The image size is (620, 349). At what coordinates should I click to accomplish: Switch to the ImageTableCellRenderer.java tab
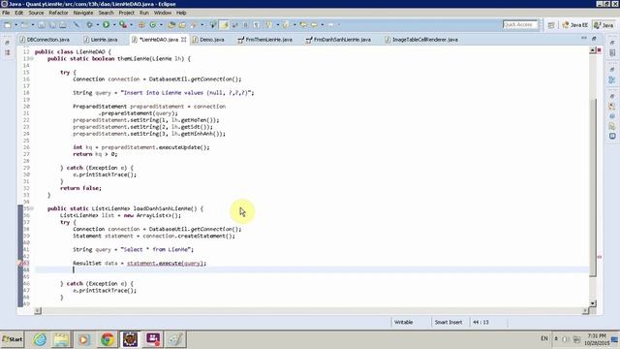pyautogui.click(x=421, y=40)
